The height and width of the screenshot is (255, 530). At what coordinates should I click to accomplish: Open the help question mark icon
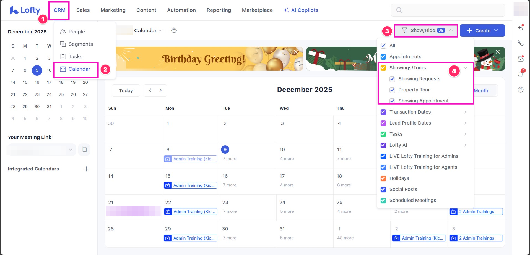[x=521, y=90]
